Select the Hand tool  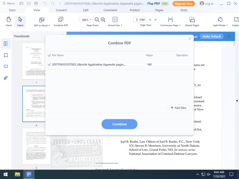click(9, 21)
